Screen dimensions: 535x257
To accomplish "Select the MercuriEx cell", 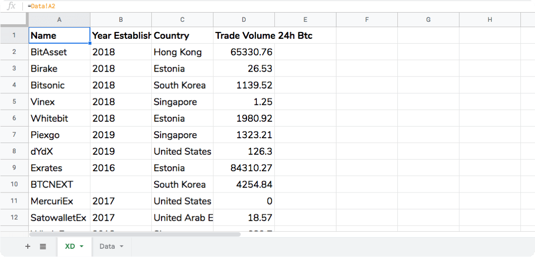I will [59, 201].
